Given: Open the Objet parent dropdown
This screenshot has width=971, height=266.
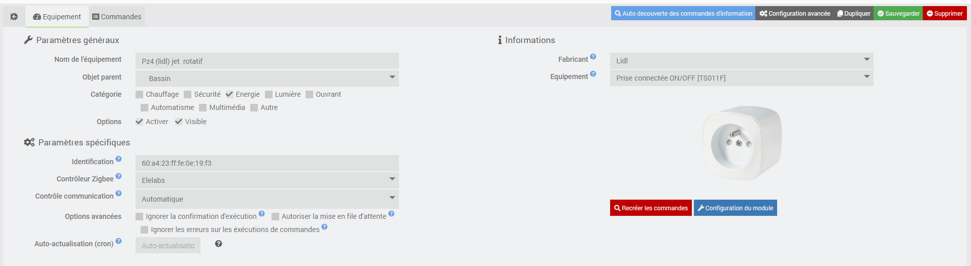Looking at the screenshot, I should tap(267, 78).
